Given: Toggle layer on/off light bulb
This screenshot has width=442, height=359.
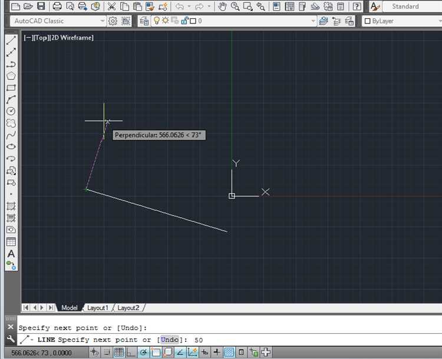Looking at the screenshot, I should point(157,21).
